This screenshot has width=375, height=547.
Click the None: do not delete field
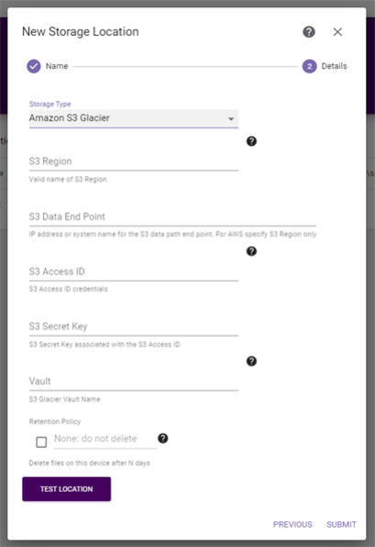105,439
